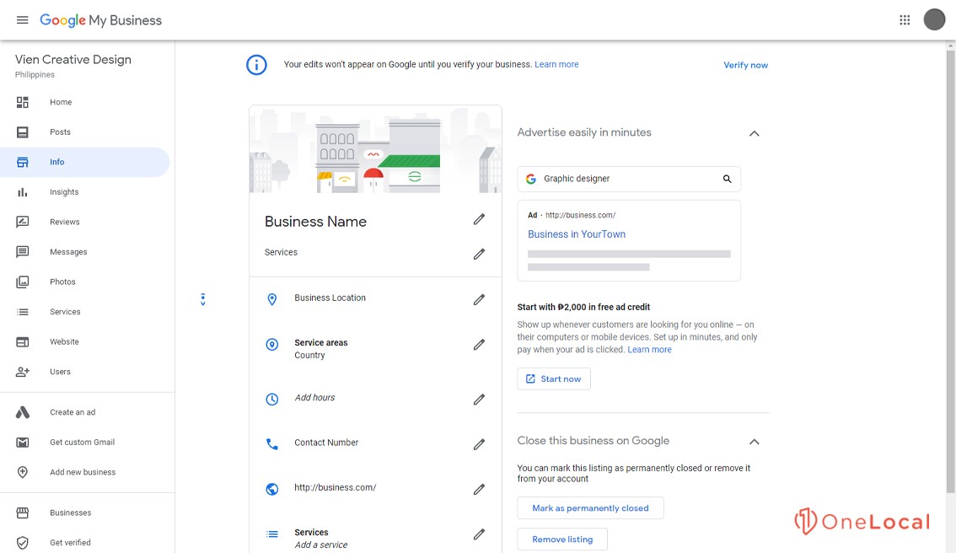The height and width of the screenshot is (553, 956).
Task: Click the Verify now link
Action: coord(745,65)
